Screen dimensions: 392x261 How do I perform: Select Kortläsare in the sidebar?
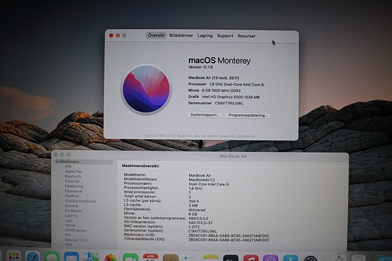(x=74, y=211)
